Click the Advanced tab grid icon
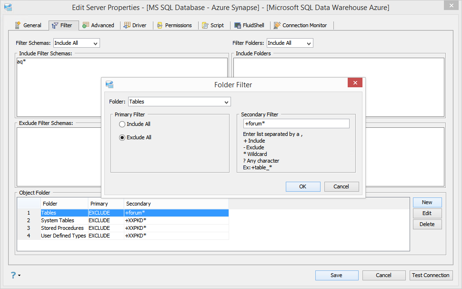Screen dimensions: 462x289 [x=86, y=25]
